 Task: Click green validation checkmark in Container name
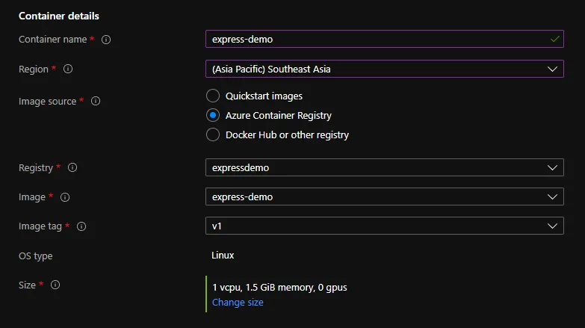point(554,39)
